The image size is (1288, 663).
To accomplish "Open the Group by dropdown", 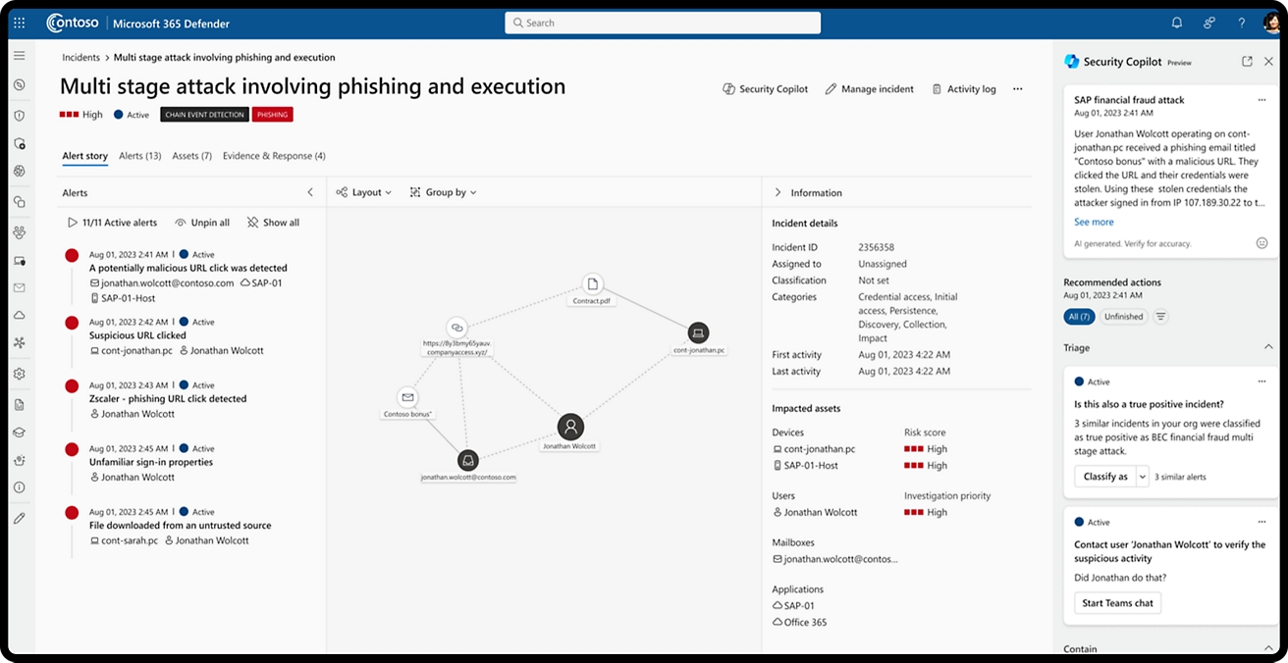I will click(x=443, y=192).
